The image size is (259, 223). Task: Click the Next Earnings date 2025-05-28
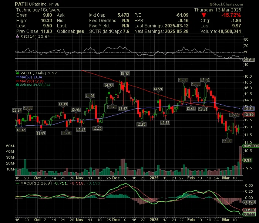(x=176, y=31)
